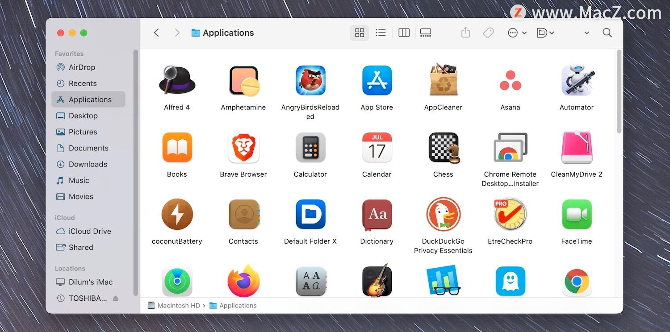Select the Asana app icon
670x332 pixels.
point(510,81)
